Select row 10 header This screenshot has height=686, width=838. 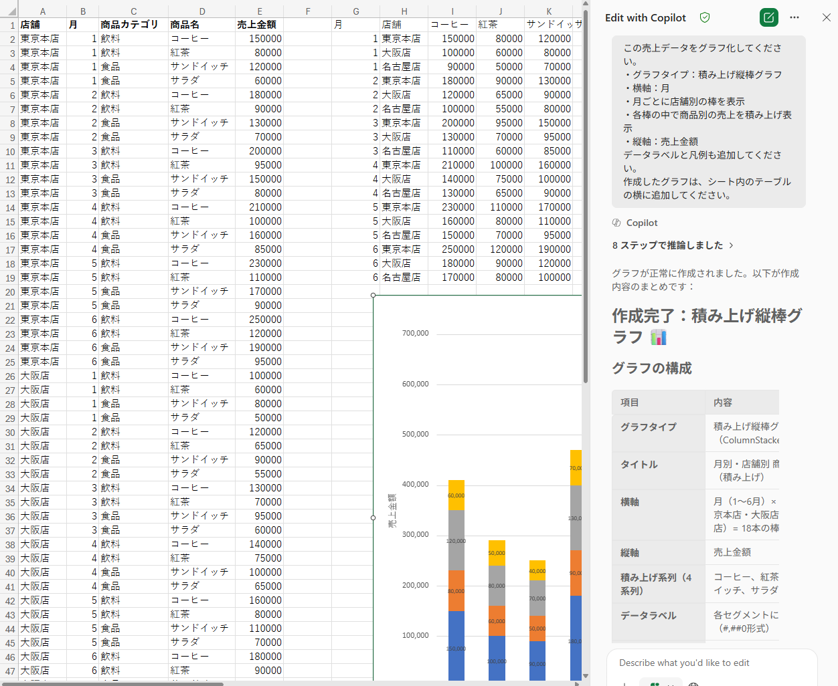coord(9,151)
